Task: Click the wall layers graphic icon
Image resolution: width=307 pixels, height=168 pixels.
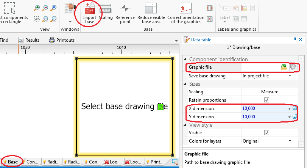Action: pyautogui.click(x=244, y=8)
